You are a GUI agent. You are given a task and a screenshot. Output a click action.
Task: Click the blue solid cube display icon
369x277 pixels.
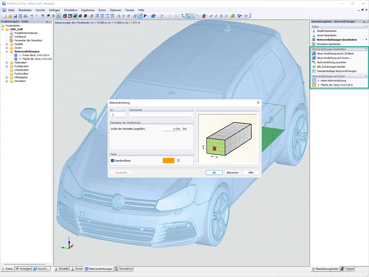click(154, 16)
